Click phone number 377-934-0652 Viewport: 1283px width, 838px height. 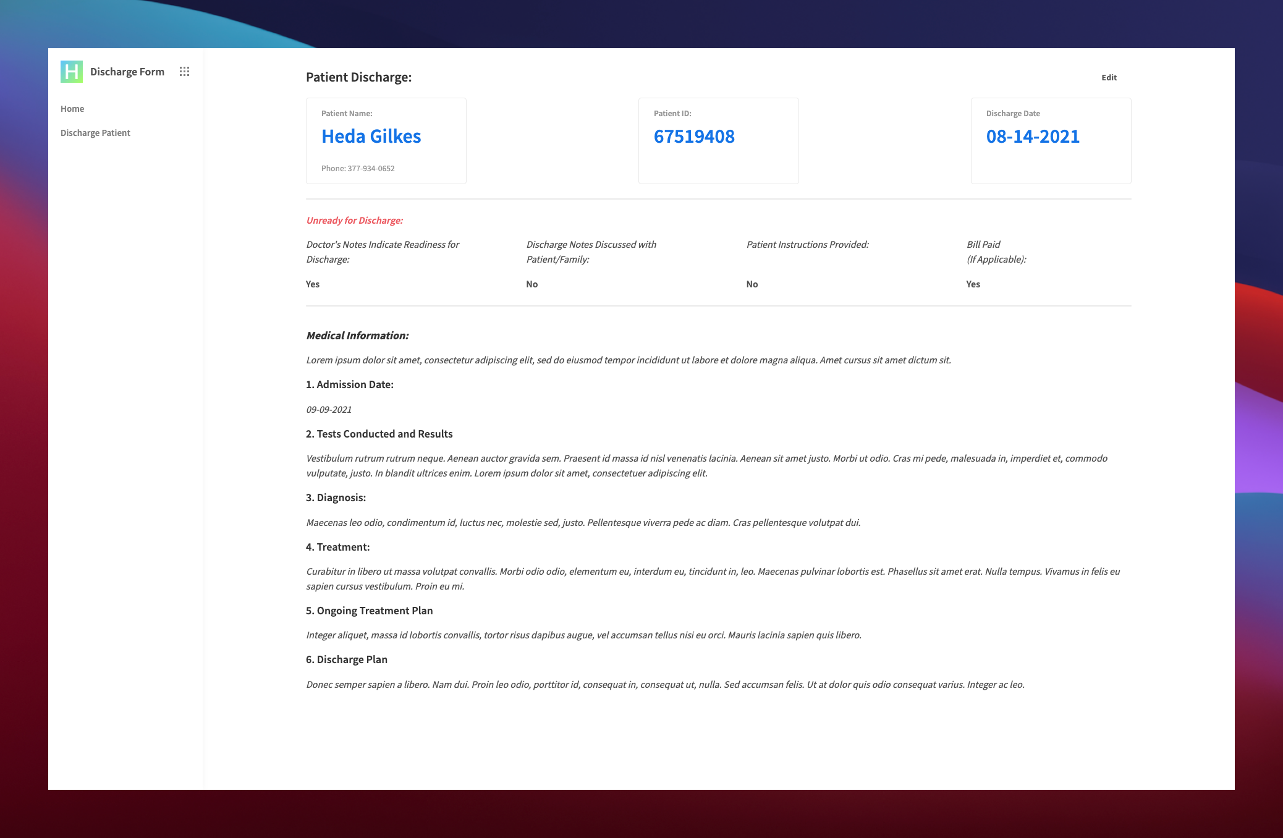(x=371, y=168)
